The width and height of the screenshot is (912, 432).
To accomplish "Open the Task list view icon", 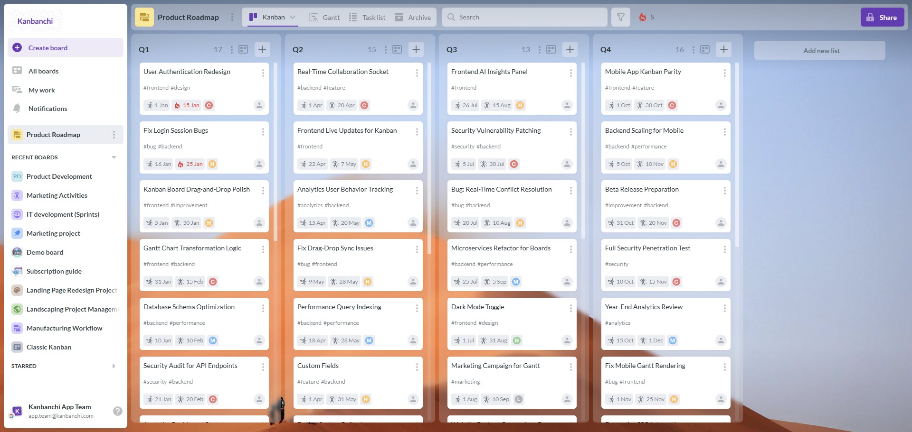I will click(x=353, y=17).
